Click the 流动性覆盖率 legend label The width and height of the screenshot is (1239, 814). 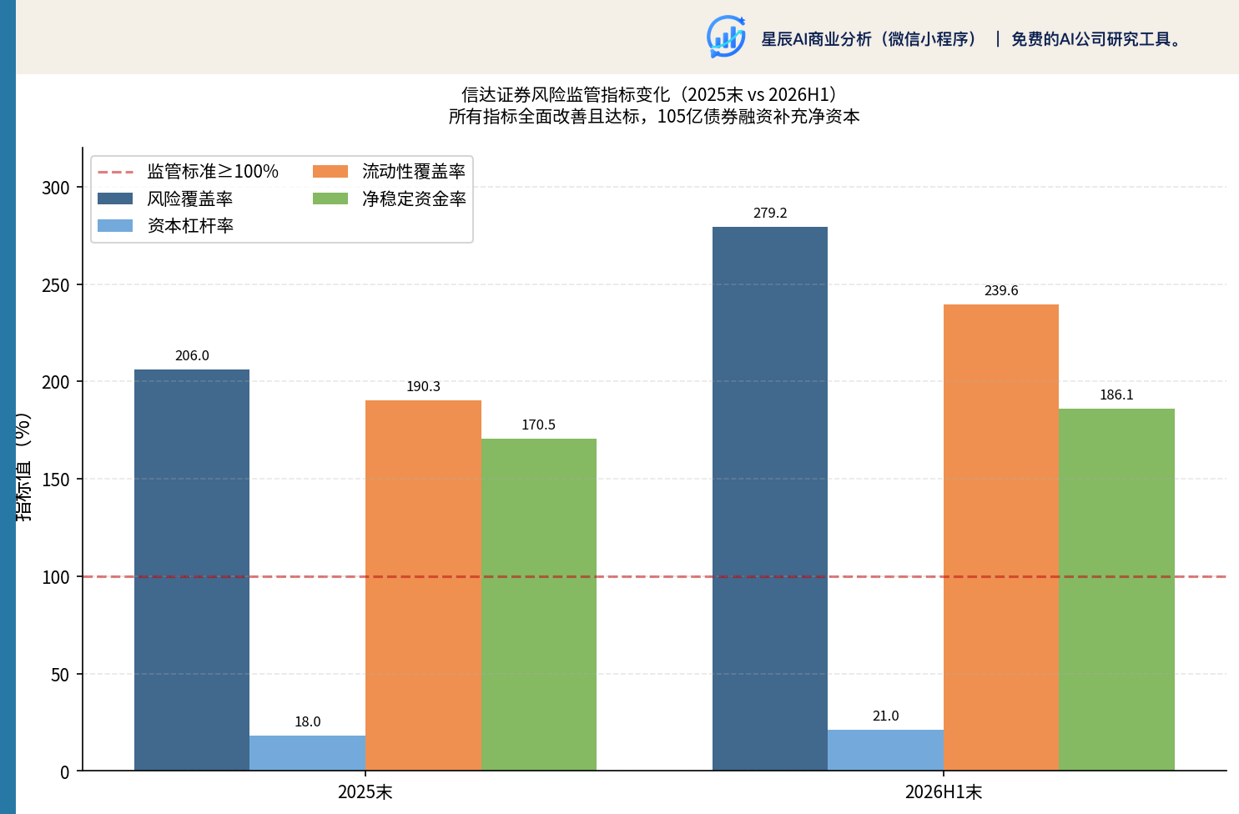pyautogui.click(x=414, y=171)
